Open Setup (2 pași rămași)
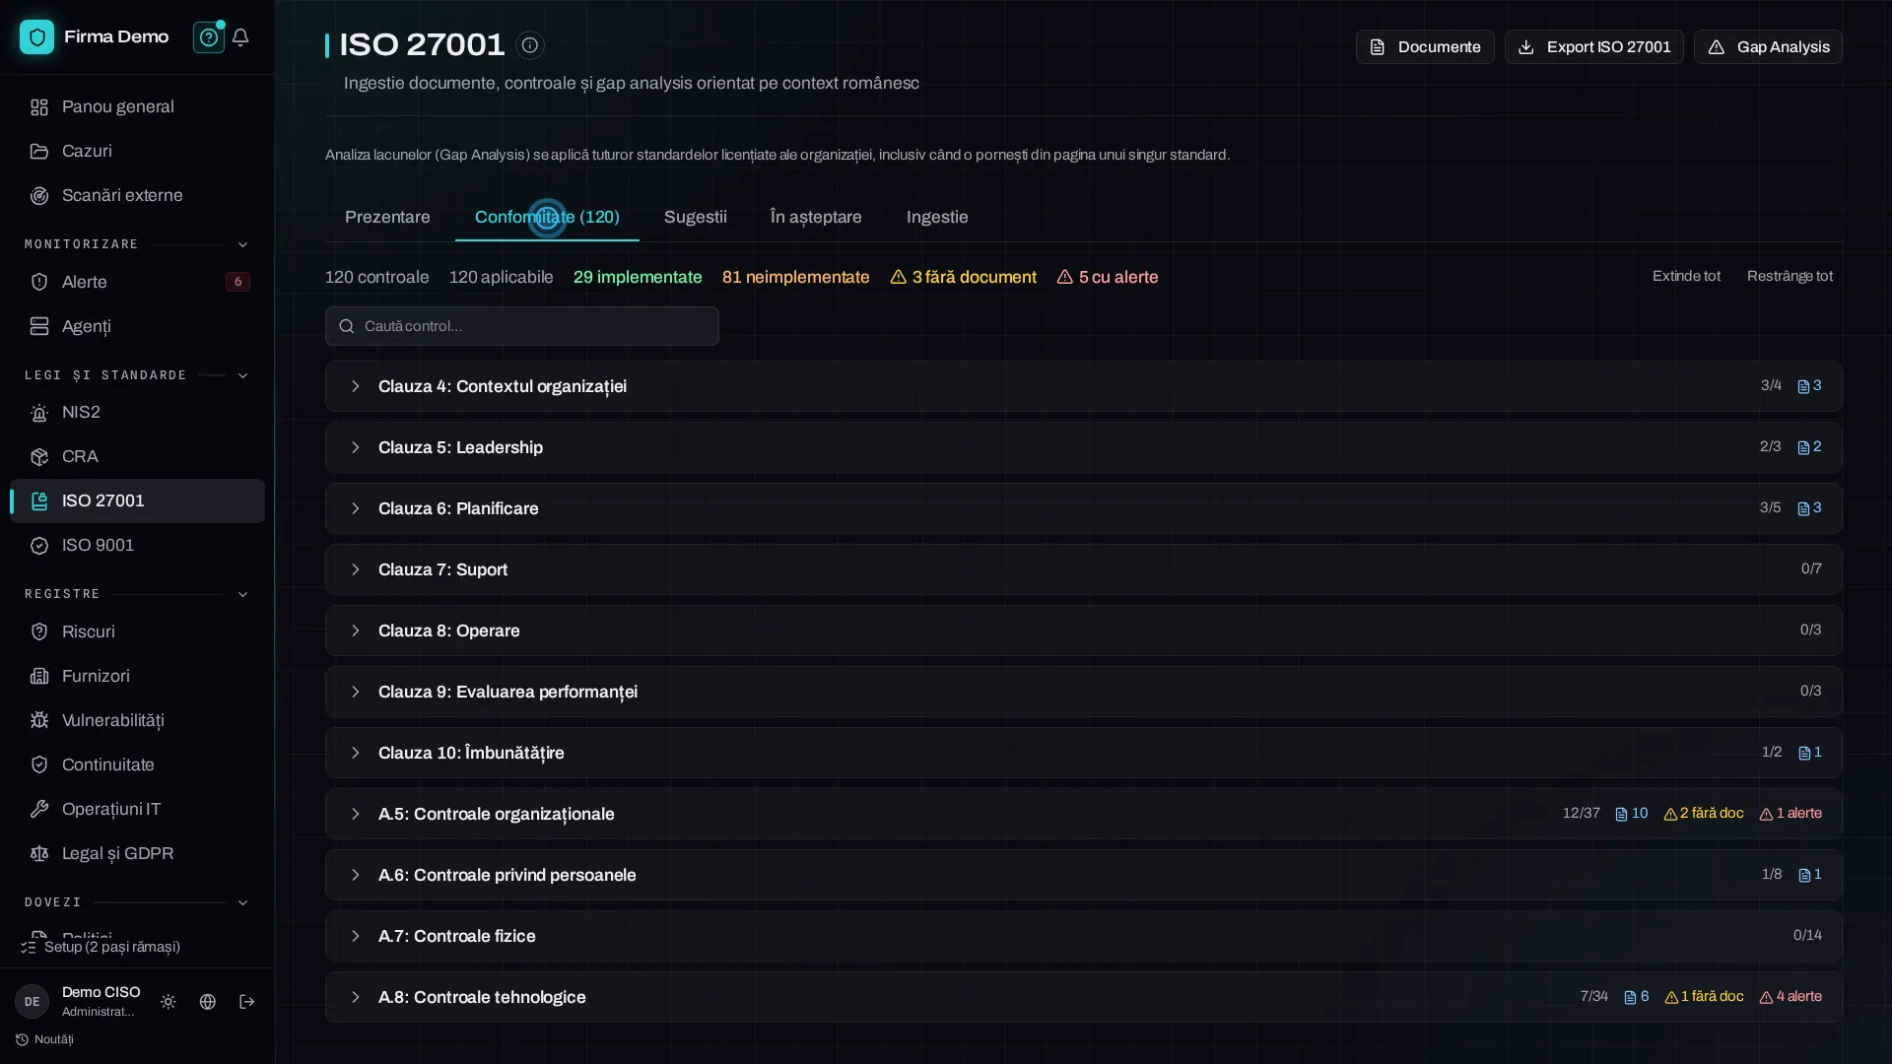Image resolution: width=1892 pixels, height=1064 pixels. tap(101, 947)
